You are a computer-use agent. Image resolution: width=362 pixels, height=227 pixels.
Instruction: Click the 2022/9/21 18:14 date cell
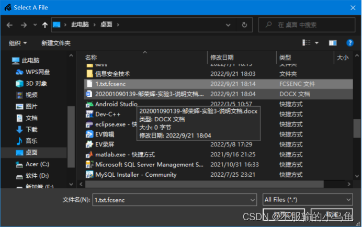pos(233,84)
